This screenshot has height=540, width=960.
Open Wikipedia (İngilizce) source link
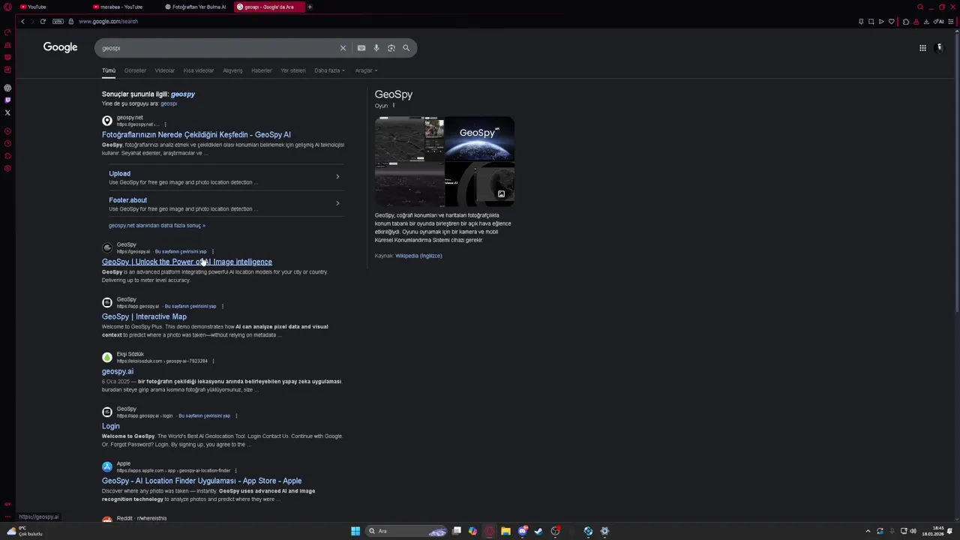pos(418,256)
